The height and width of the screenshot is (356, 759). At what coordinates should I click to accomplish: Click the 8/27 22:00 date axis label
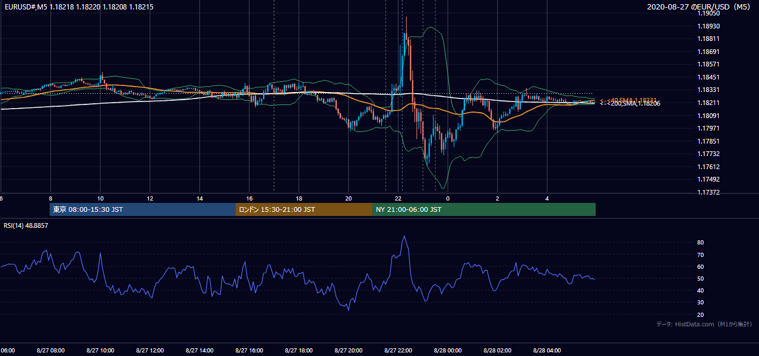(x=399, y=351)
